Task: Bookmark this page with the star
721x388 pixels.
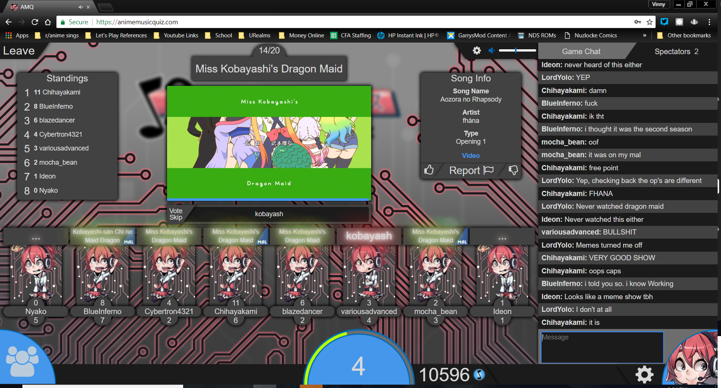Action: point(650,22)
